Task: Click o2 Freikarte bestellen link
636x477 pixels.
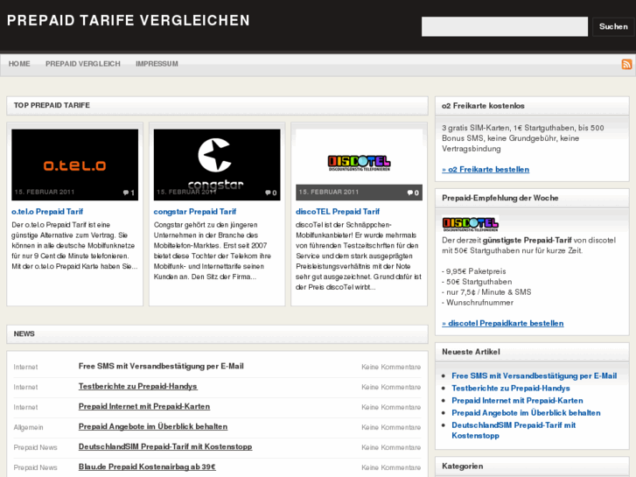Action: point(486,169)
